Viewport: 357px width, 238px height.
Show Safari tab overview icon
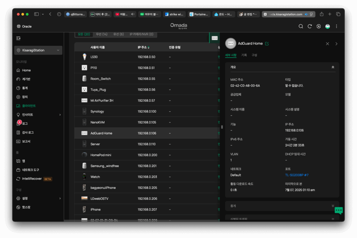[338, 14]
